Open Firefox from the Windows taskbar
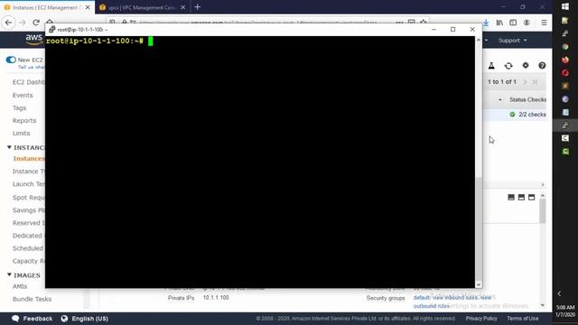 tap(565, 60)
